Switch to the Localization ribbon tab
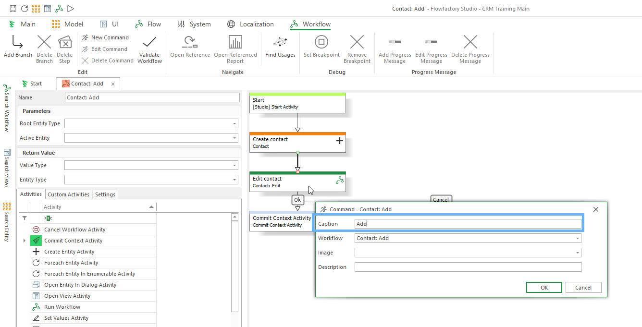The width and height of the screenshot is (642, 327). (250, 24)
